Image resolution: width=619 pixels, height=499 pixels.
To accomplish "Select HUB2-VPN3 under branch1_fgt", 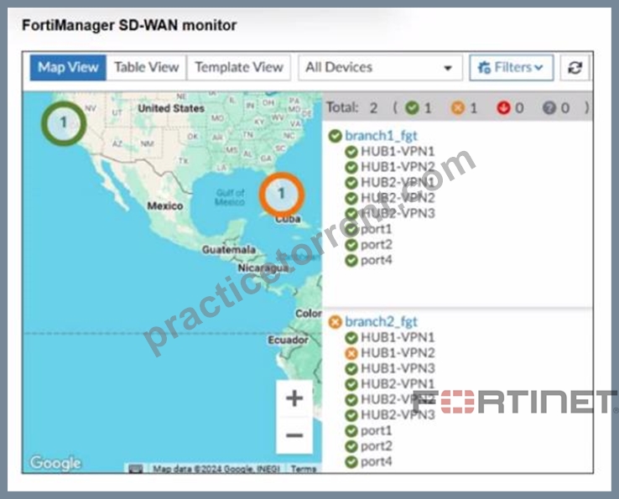I will (x=398, y=214).
